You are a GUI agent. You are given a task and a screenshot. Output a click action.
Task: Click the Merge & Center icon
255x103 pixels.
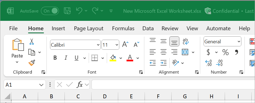185,52
